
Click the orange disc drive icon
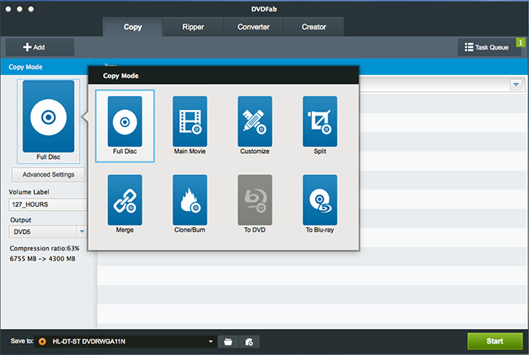42,341
